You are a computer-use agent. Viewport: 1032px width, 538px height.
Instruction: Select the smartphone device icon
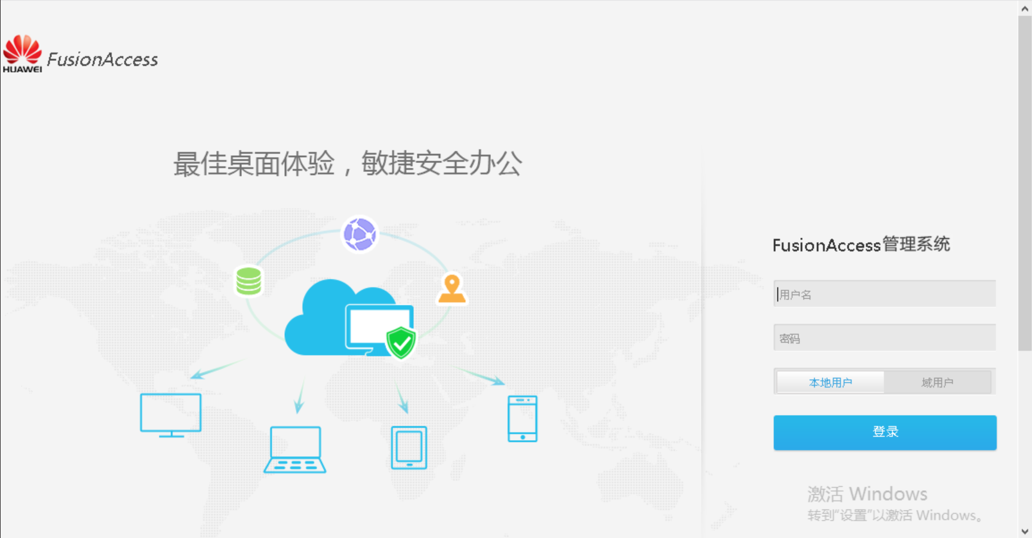point(523,419)
